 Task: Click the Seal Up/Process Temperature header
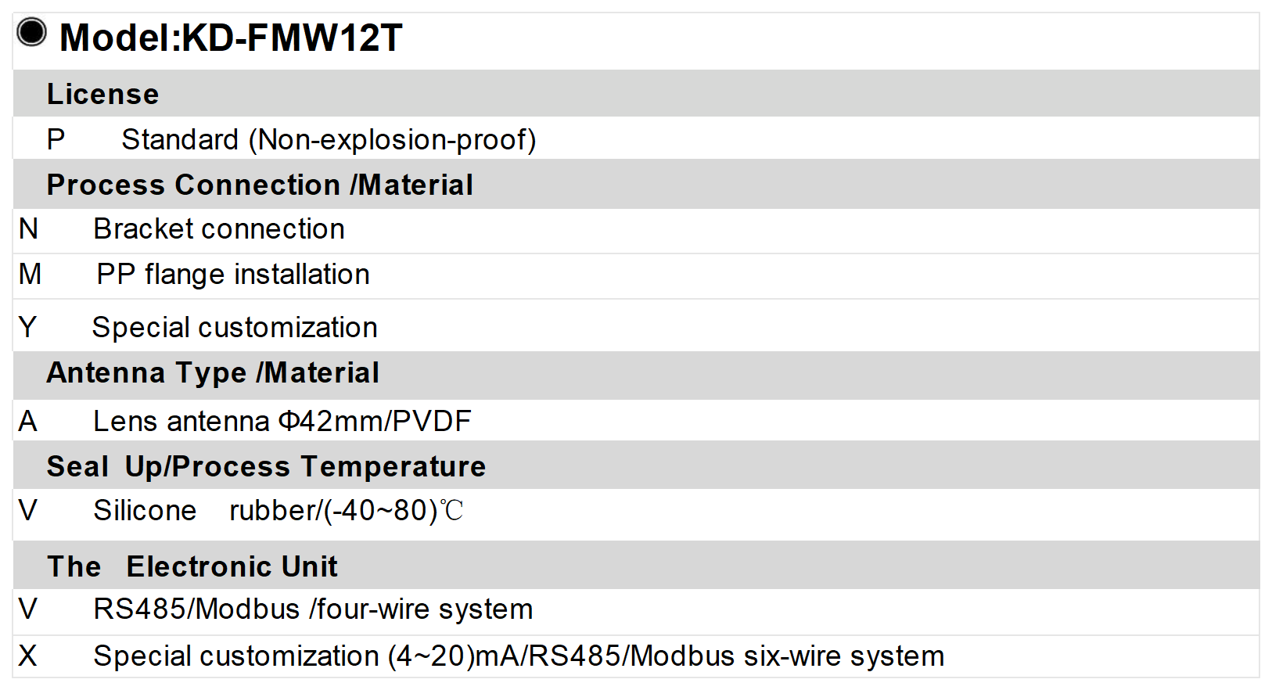(266, 466)
